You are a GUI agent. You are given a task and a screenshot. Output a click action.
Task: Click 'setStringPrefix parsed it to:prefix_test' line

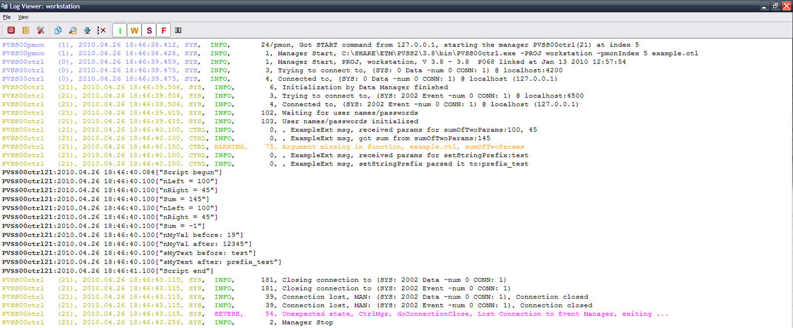click(265, 164)
